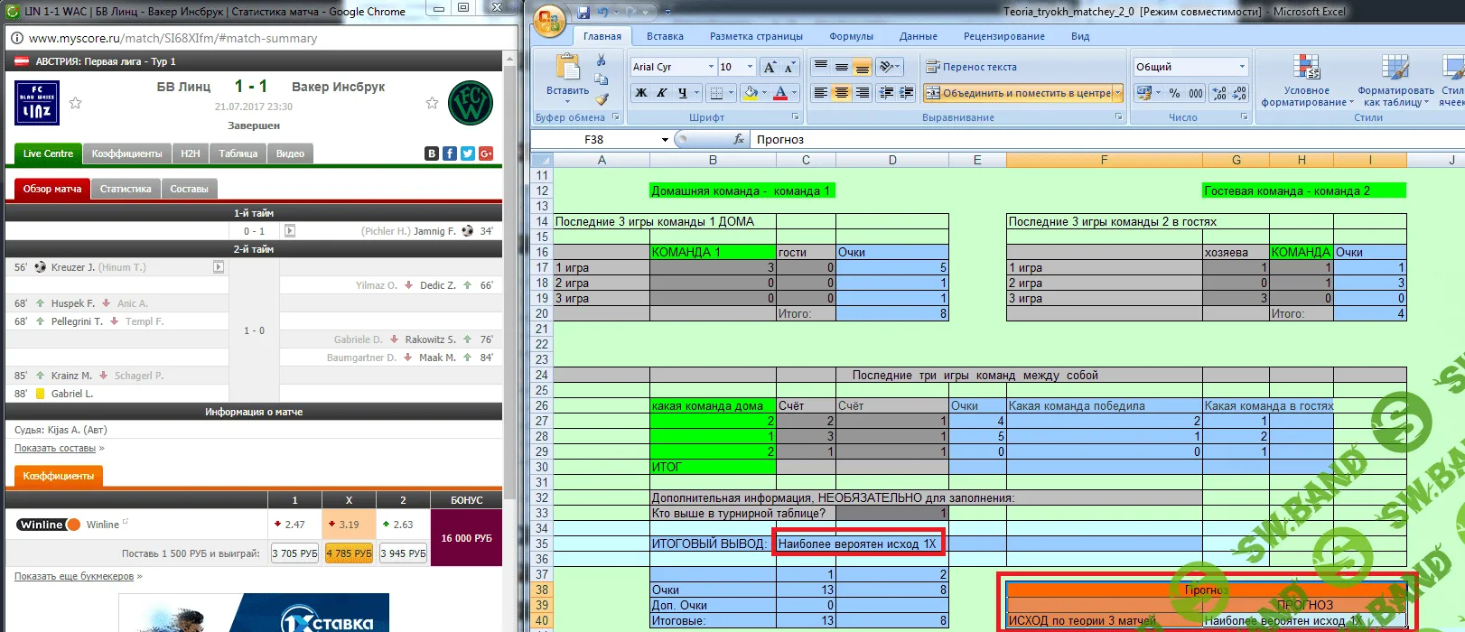Expand the Общий number format dropdown

click(x=1242, y=67)
